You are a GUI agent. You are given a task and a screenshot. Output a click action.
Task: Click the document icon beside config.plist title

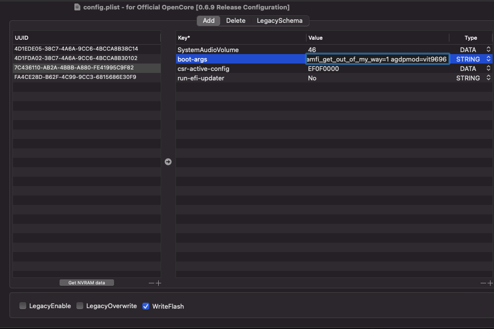point(77,7)
